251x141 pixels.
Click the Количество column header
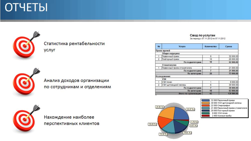coord(210,46)
